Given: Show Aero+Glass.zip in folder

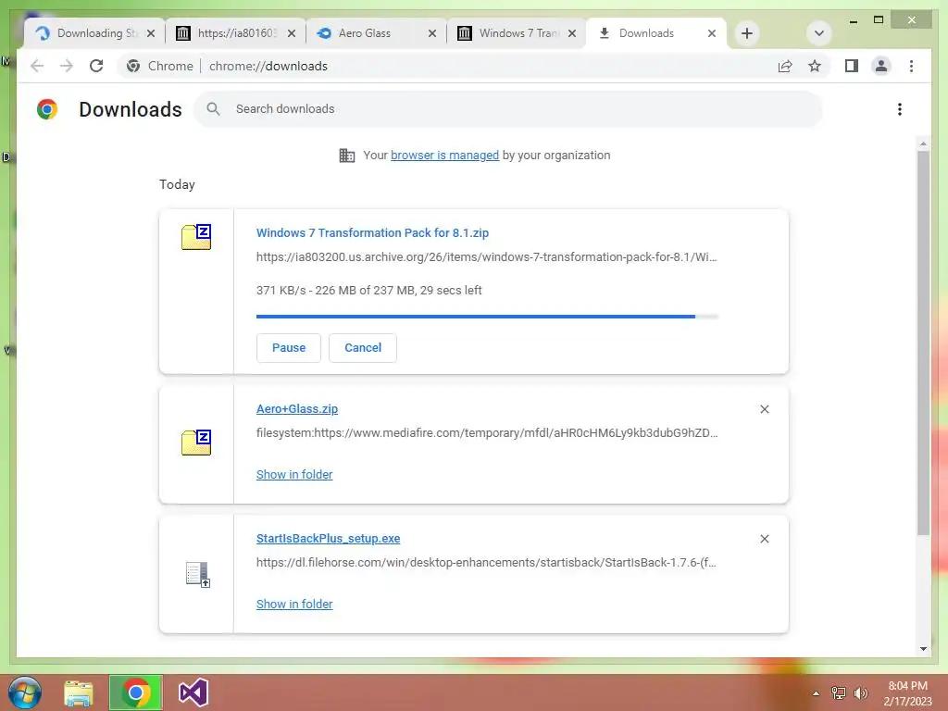Looking at the screenshot, I should click(294, 475).
